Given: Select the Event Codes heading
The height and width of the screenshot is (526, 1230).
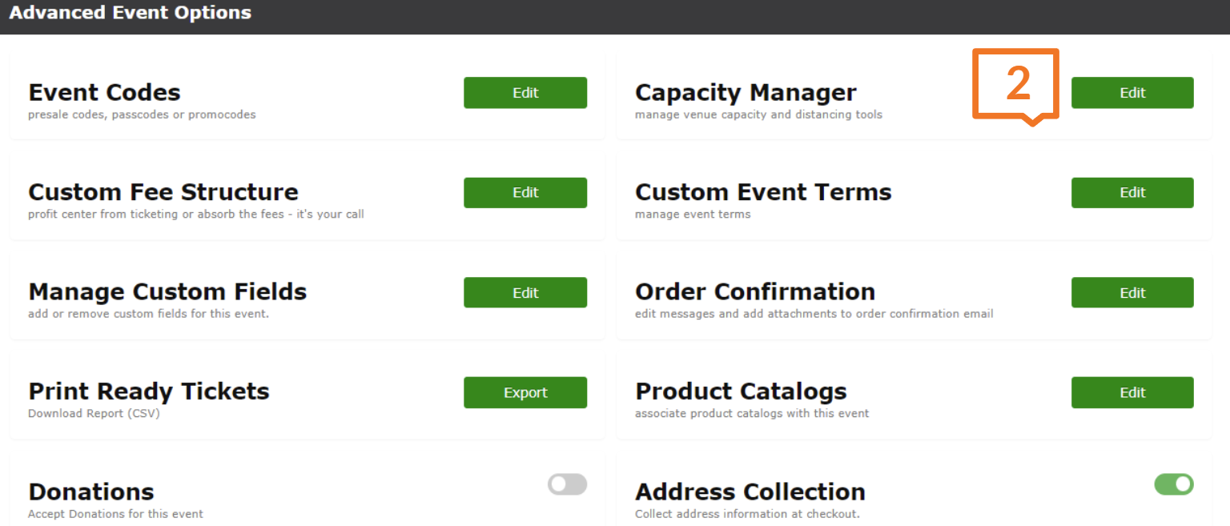Looking at the screenshot, I should tap(104, 93).
